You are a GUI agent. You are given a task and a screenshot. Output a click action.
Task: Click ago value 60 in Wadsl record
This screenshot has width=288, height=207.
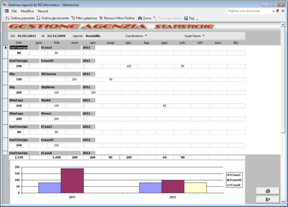click(165, 106)
